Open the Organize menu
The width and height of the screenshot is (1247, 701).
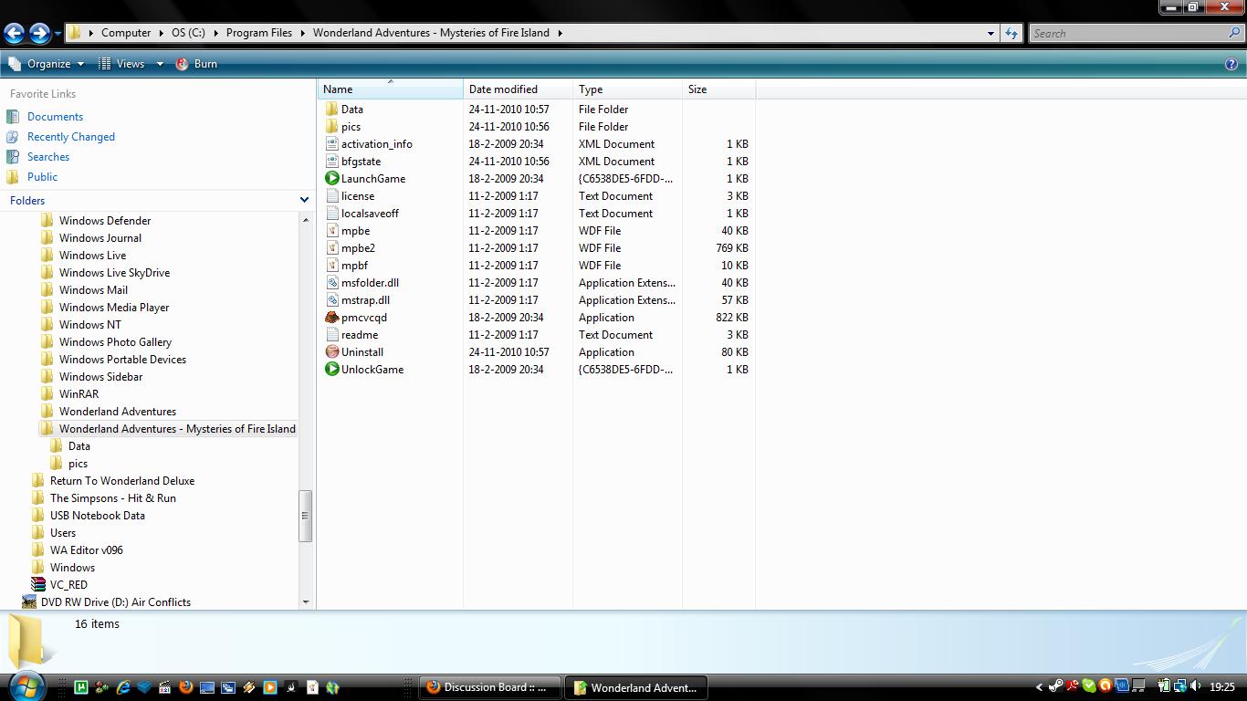(47, 64)
